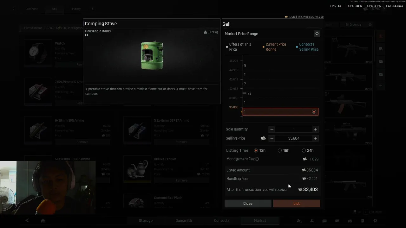Open the squad icon in bottom bar
This screenshot has width=406, height=228.
pyautogui.click(x=299, y=221)
